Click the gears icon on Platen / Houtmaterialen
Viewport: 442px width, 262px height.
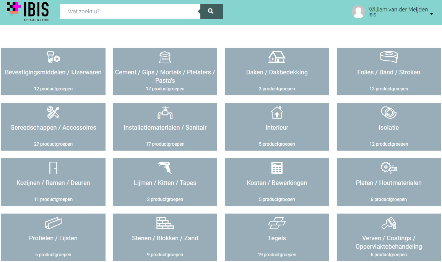[x=388, y=167]
